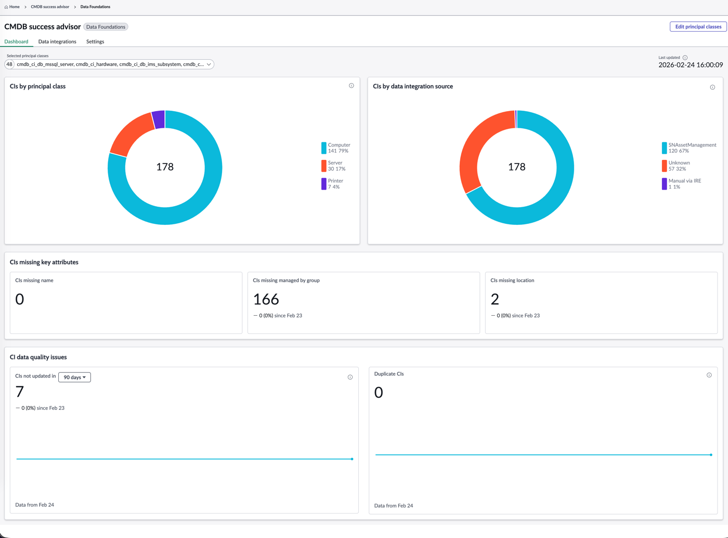Click the 166 missing managed by group value

point(266,299)
